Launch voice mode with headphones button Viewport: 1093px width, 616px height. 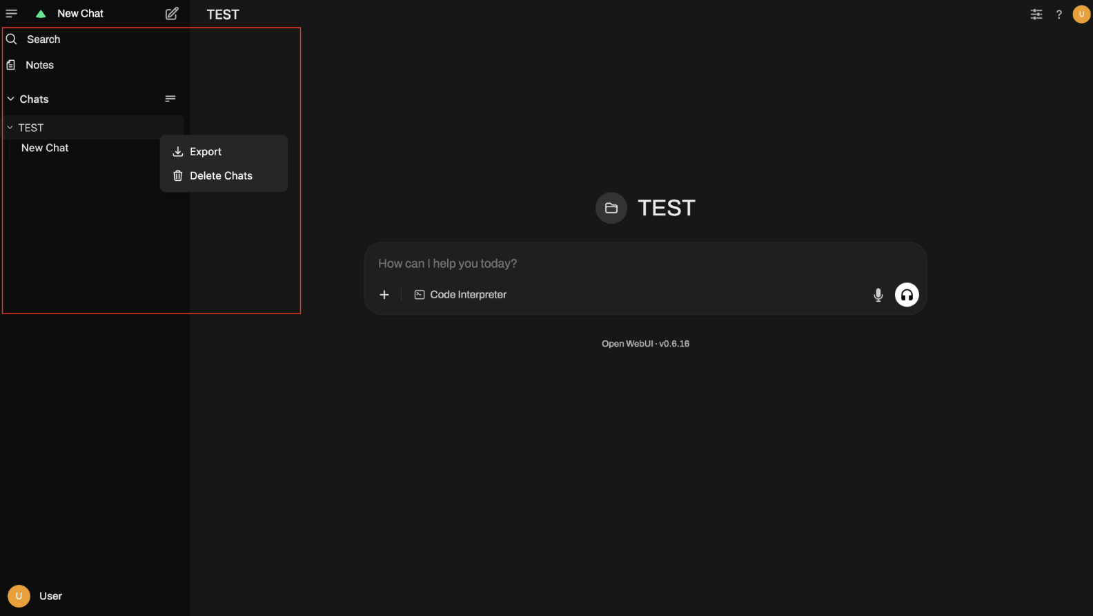906,295
